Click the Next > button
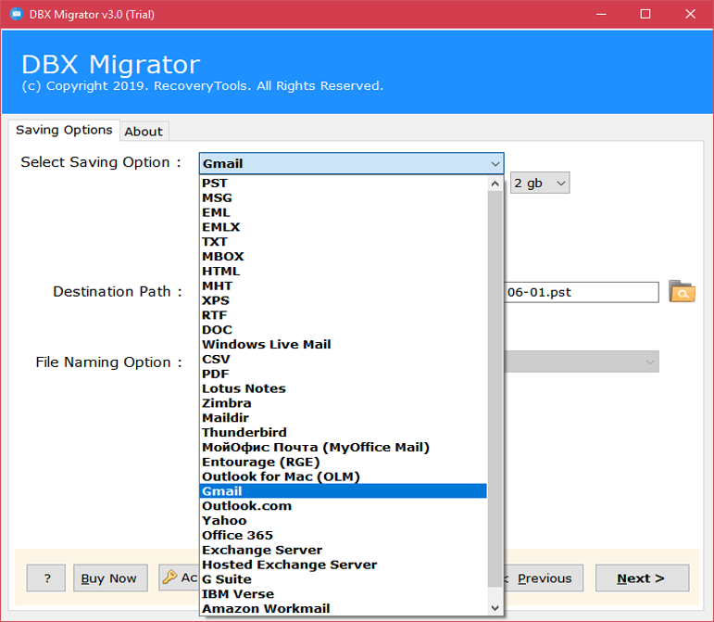714x622 pixels. coord(642,578)
